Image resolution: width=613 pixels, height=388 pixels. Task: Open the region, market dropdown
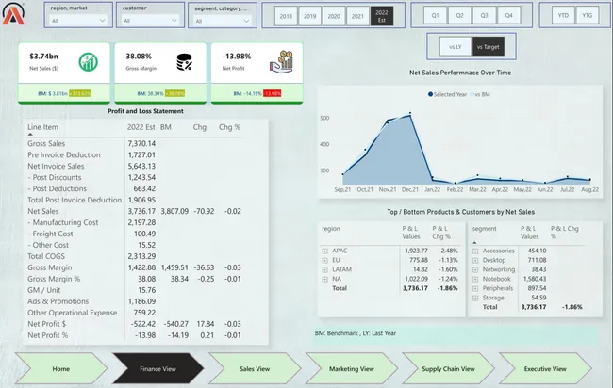(78, 21)
